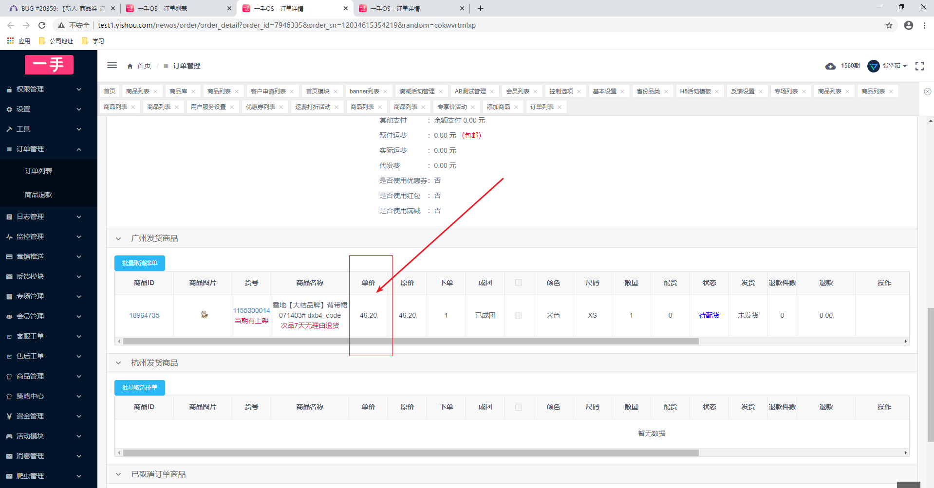Expand 活动模块 sidebar menu
Image resolution: width=934 pixels, height=488 pixels.
pos(49,436)
